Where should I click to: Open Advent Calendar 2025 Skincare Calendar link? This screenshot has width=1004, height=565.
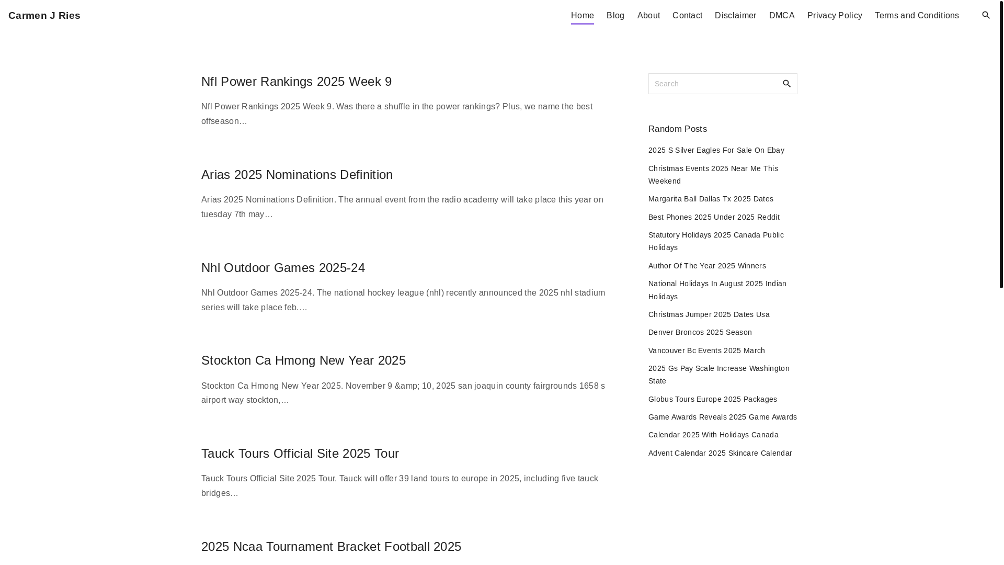tap(720, 453)
